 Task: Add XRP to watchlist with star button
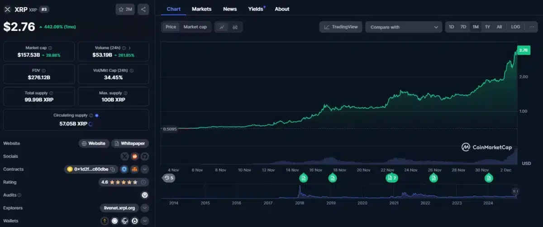(125, 9)
